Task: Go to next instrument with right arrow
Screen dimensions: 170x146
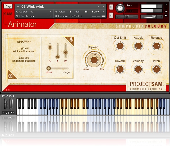Action: tap(103, 7)
